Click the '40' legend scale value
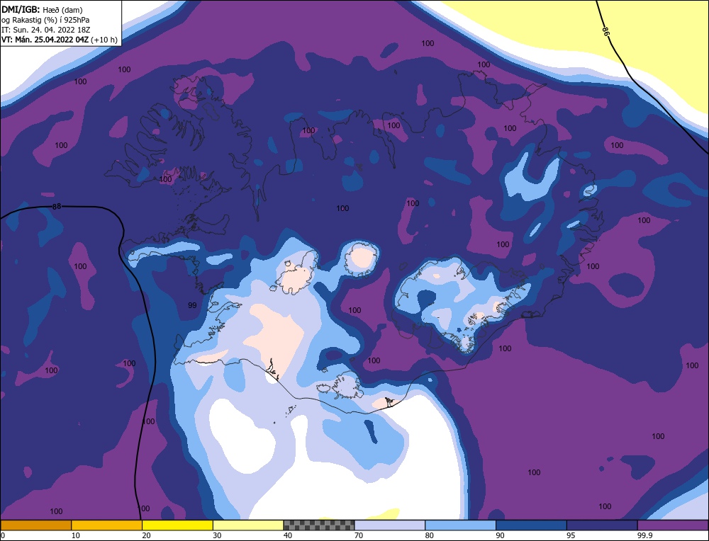The height and width of the screenshot is (541, 709). tap(288, 535)
